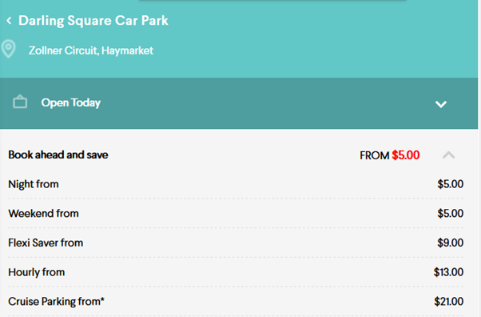Click the opening hours bag icon
Screen dimensions: 481x317
20,102
